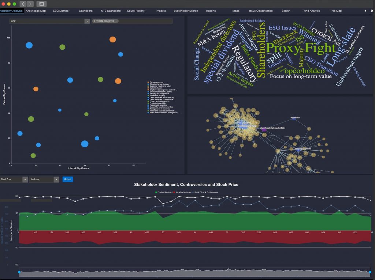
Task: Toggle the sidebar panel icon
Action: pyautogui.click(x=41, y=4)
